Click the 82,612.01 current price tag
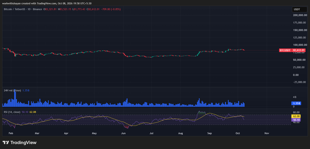 [x=298, y=50]
